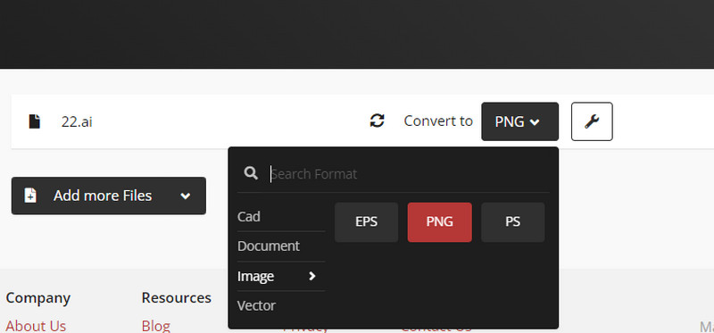Choose the red PNG format button
This screenshot has height=333, width=714.
439,222
